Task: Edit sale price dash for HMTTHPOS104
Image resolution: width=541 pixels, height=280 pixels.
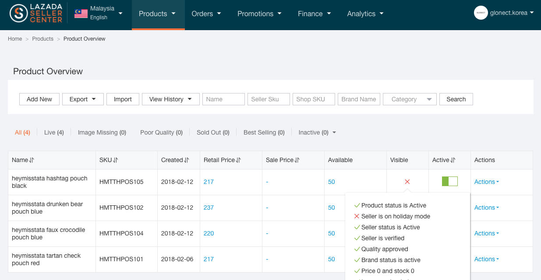Action: [x=267, y=233]
